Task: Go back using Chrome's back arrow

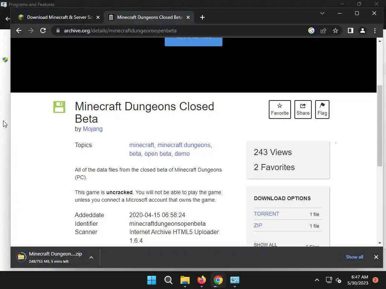Action: [19, 30]
